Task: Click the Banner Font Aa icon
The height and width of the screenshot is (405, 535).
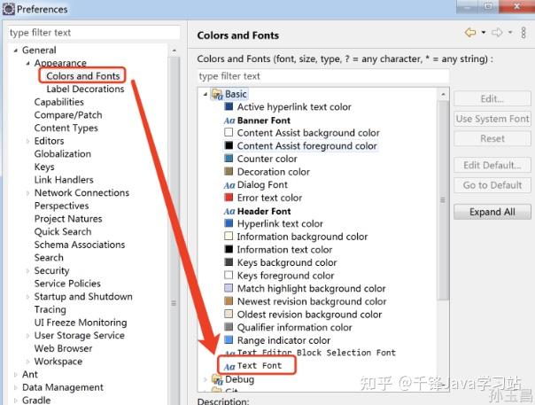Action: (229, 121)
